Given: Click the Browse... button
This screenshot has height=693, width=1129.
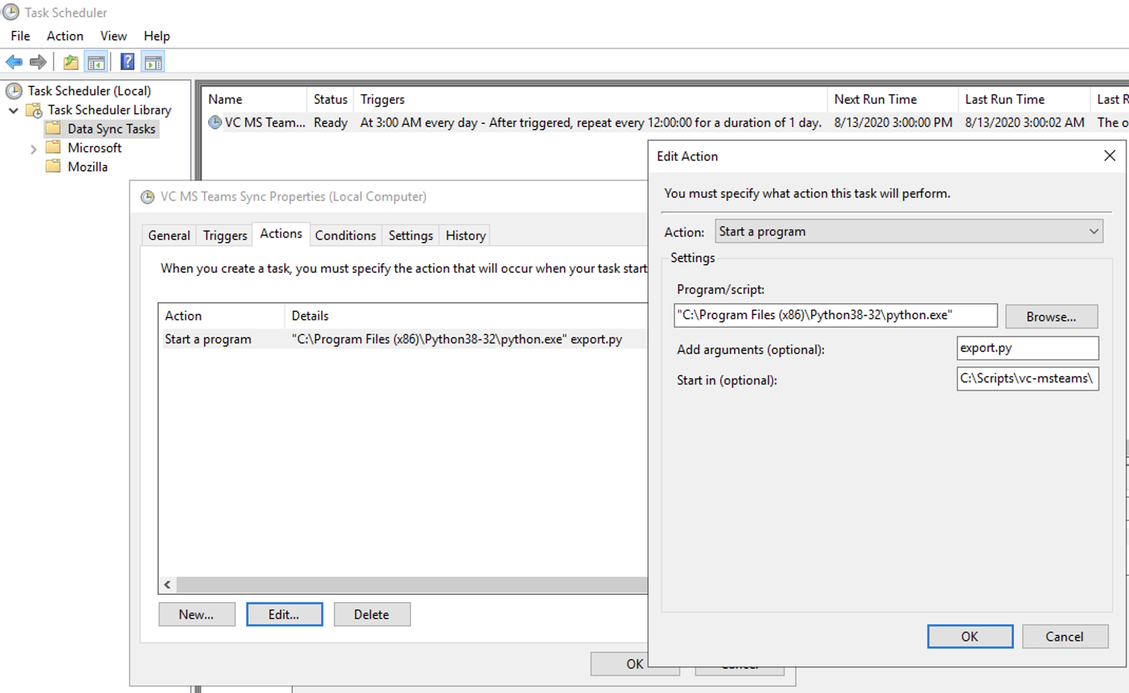Looking at the screenshot, I should click(x=1051, y=316).
